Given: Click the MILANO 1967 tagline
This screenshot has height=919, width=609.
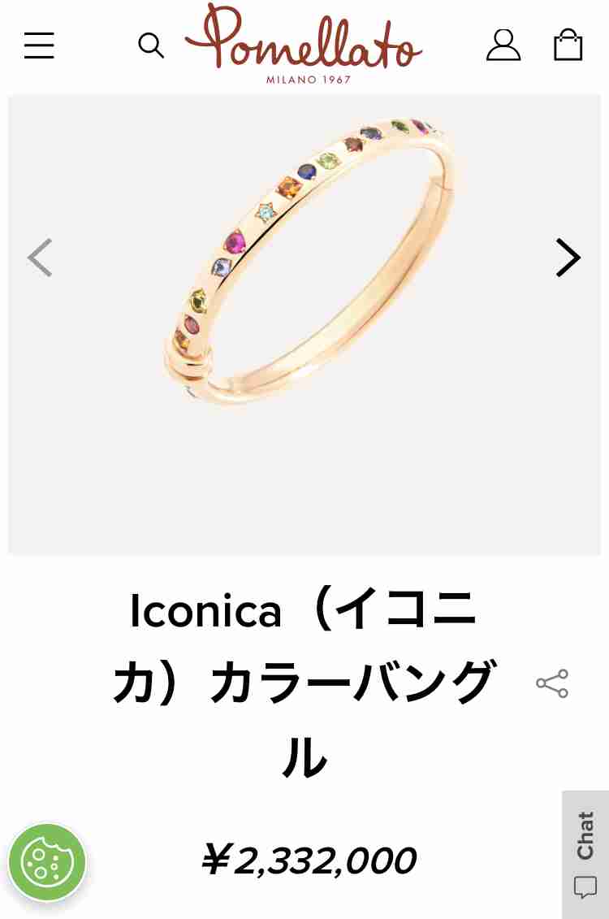Looking at the screenshot, I should click(x=308, y=80).
